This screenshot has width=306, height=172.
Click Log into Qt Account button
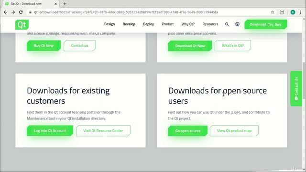pyautogui.click(x=50, y=130)
